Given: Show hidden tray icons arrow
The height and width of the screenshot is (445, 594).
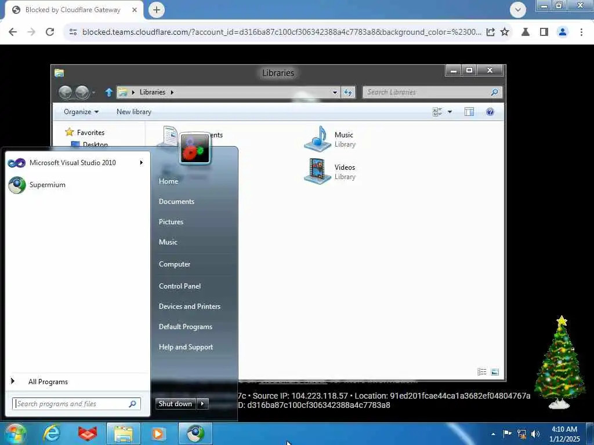Looking at the screenshot, I should tap(493, 434).
